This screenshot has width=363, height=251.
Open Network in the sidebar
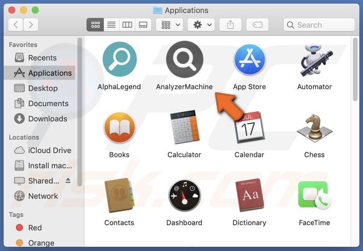pyautogui.click(x=40, y=196)
